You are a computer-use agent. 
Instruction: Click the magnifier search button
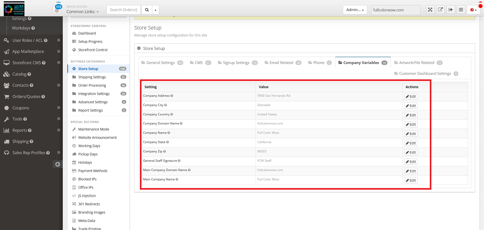click(147, 10)
